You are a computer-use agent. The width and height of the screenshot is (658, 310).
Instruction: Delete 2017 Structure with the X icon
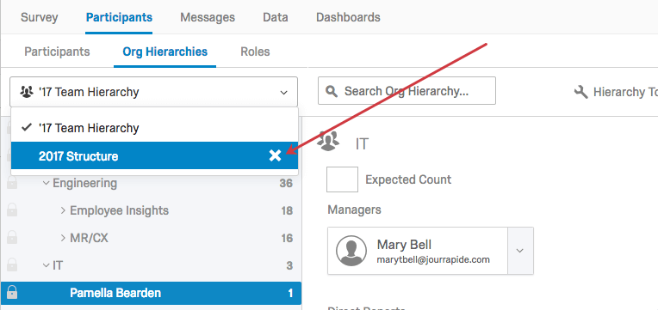tap(275, 155)
